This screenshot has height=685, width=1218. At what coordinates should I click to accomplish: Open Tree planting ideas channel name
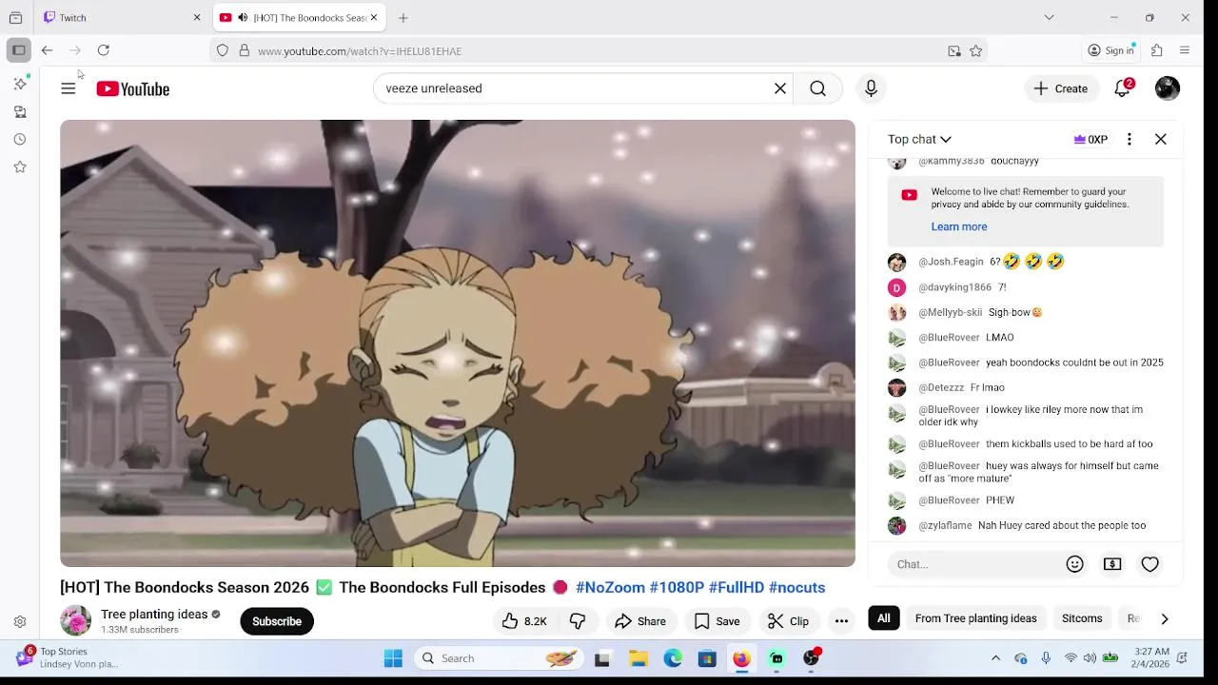(154, 615)
